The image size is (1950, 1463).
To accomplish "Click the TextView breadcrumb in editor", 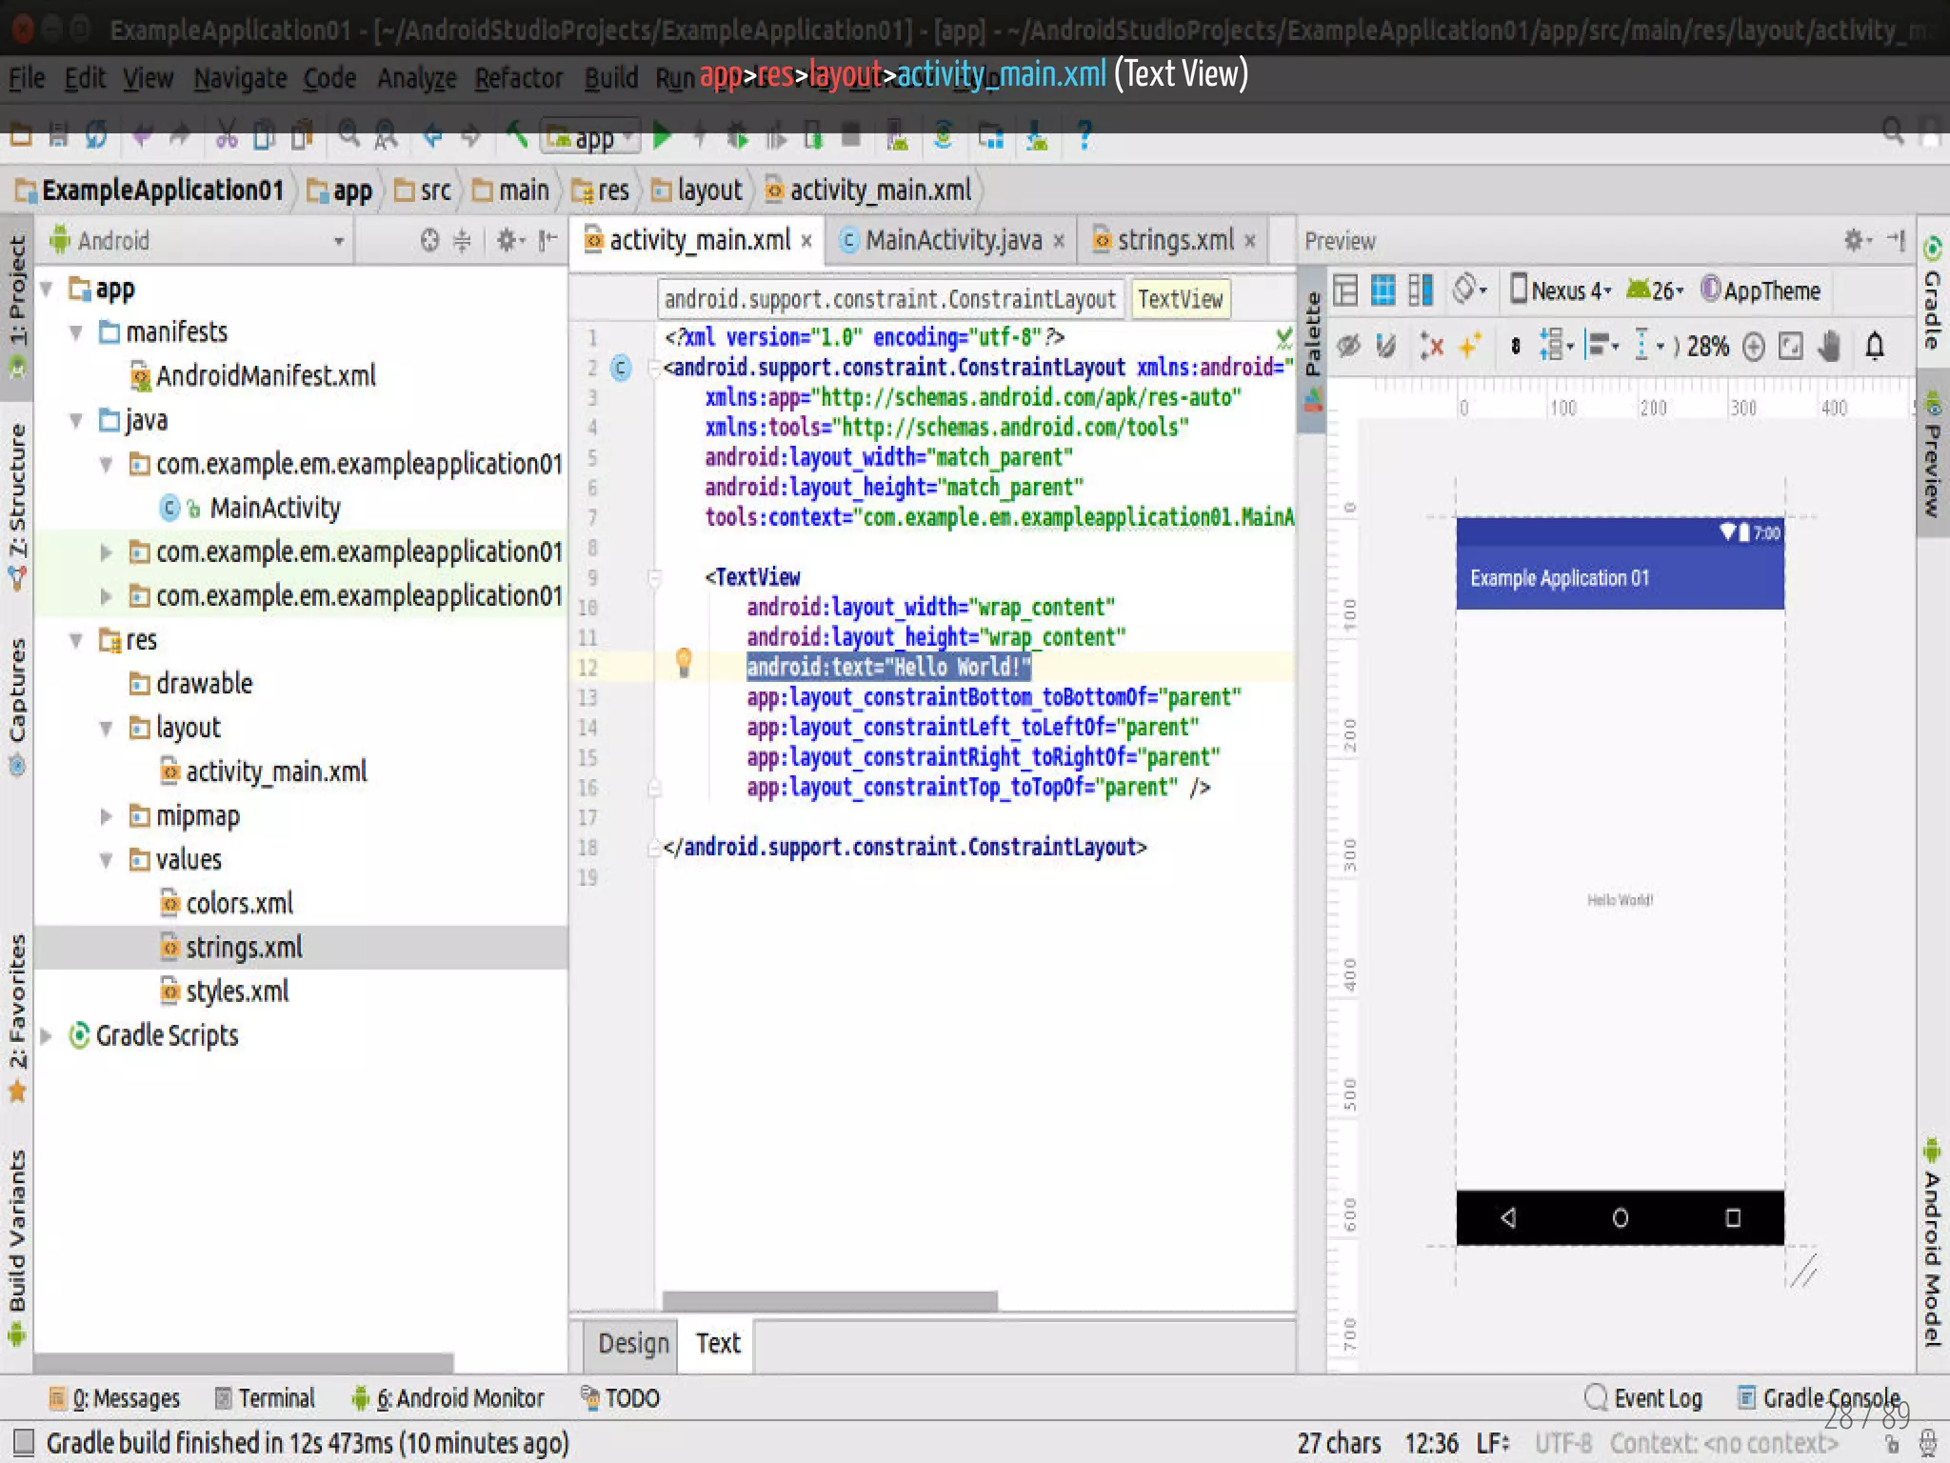I will pos(1180,299).
